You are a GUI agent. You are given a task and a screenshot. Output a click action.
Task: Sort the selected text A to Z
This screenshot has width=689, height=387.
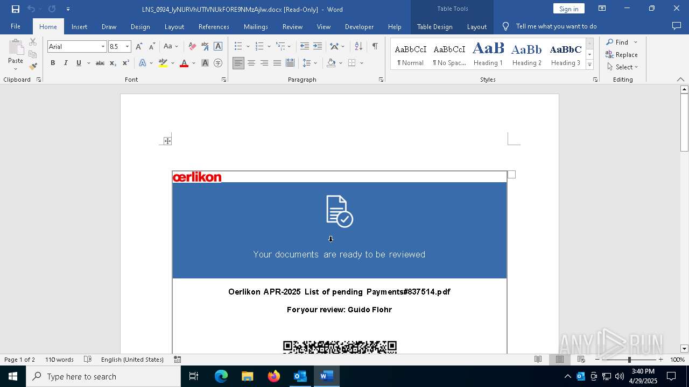pyautogui.click(x=358, y=46)
